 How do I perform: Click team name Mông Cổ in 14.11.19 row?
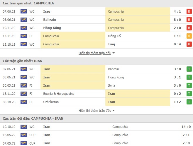coord(114,36)
